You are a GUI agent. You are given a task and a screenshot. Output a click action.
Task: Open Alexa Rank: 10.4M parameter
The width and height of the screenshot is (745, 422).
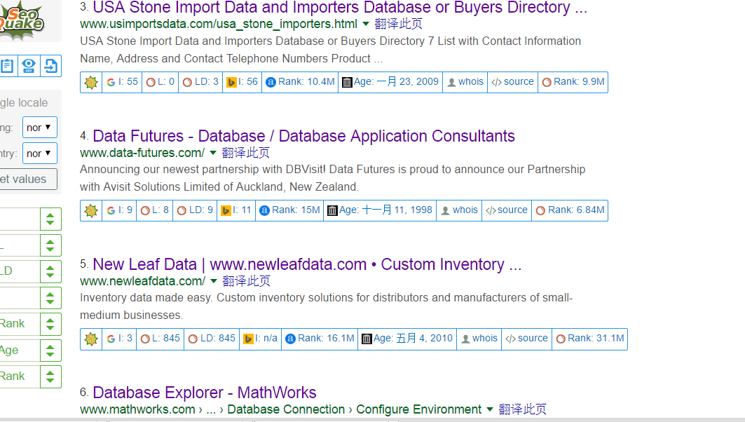click(x=300, y=82)
